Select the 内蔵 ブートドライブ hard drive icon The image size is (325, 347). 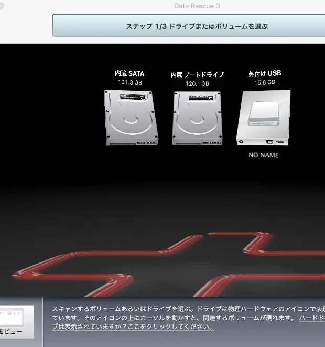coord(197,119)
